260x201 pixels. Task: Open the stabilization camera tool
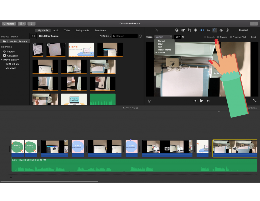pyautogui.click(x=196, y=30)
